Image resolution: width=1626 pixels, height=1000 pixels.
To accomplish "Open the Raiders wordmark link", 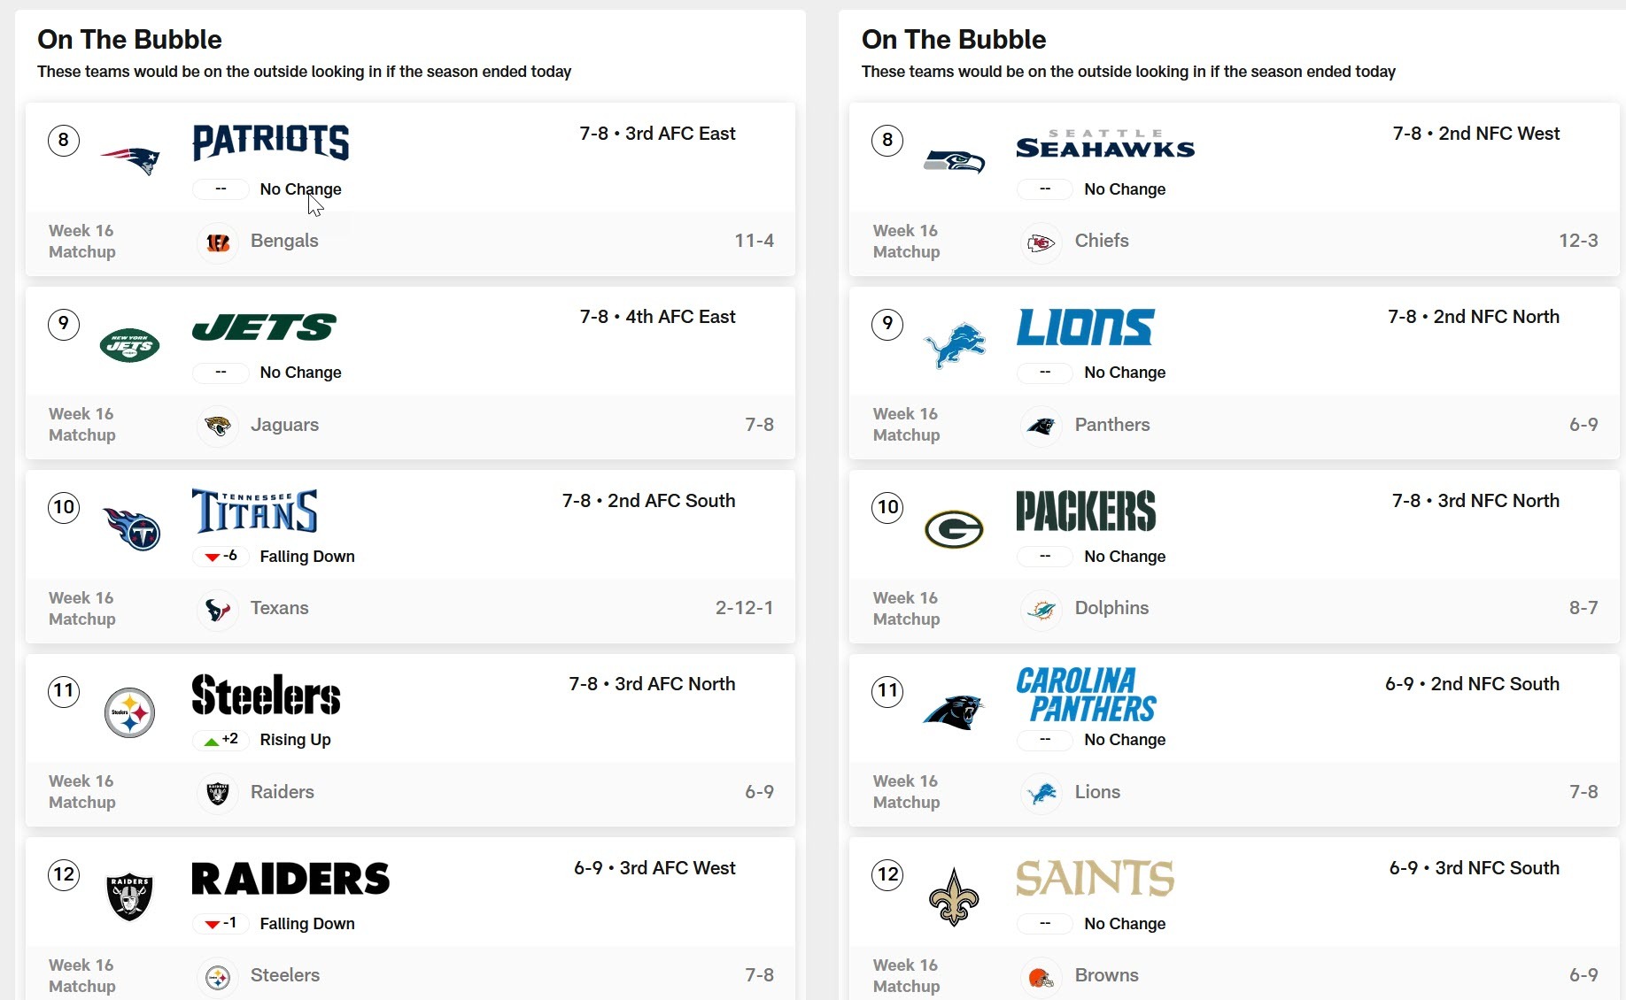I will [x=290, y=878].
